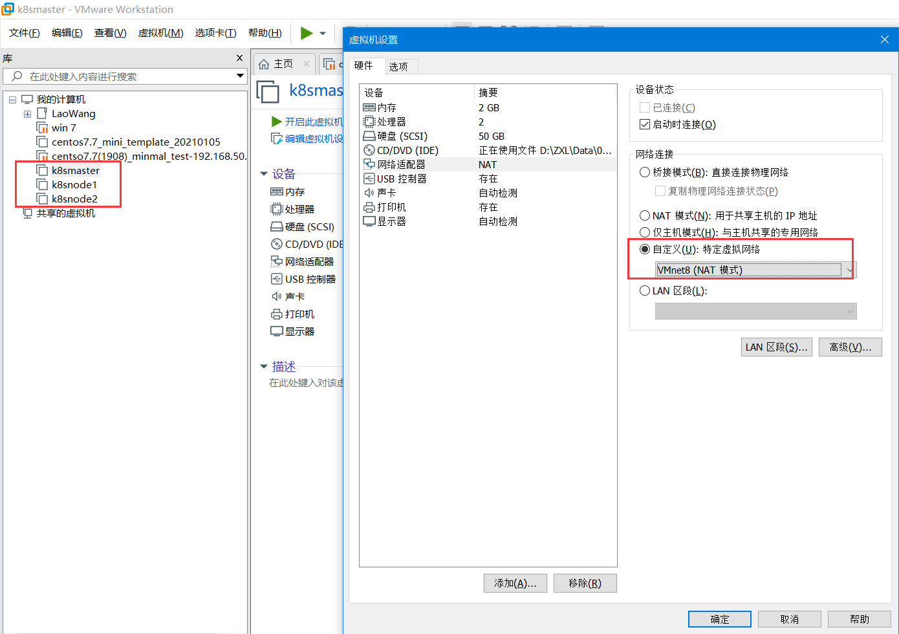Click the processor icon in main window device pane

pyautogui.click(x=277, y=209)
